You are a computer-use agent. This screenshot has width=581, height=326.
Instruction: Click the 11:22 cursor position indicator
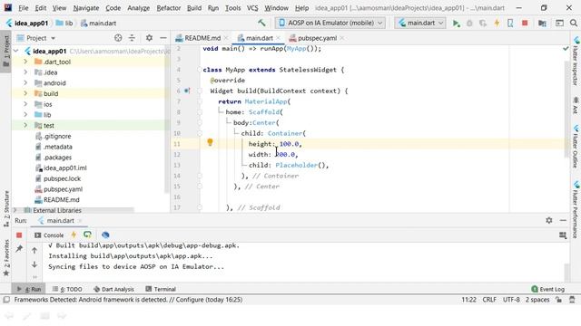pos(468,300)
